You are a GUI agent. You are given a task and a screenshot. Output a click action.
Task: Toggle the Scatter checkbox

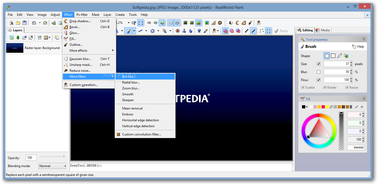coord(303,88)
